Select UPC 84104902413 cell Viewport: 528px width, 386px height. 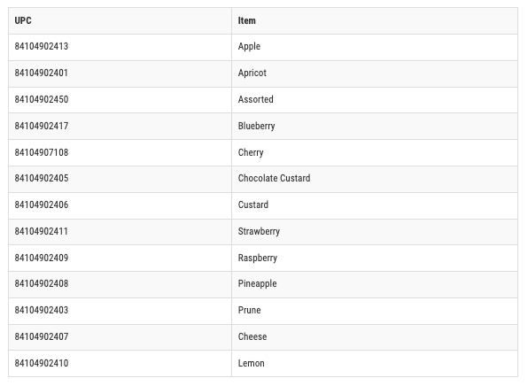pyautogui.click(x=120, y=48)
